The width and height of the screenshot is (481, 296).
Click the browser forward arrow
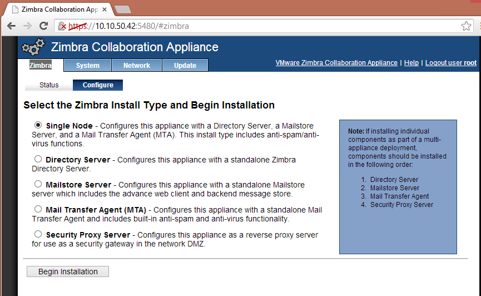[27, 26]
